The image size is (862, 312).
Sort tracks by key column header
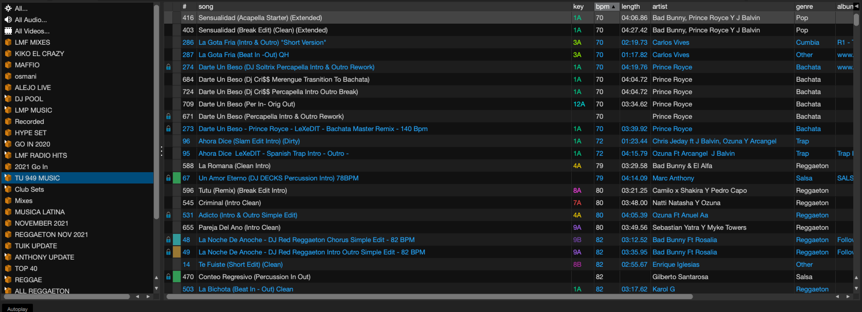point(578,6)
